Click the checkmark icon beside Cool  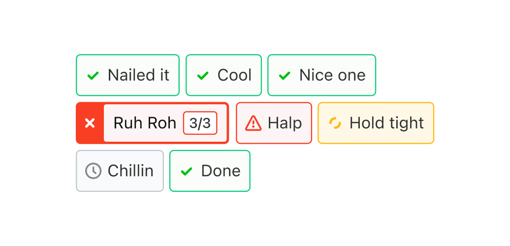pos(203,76)
